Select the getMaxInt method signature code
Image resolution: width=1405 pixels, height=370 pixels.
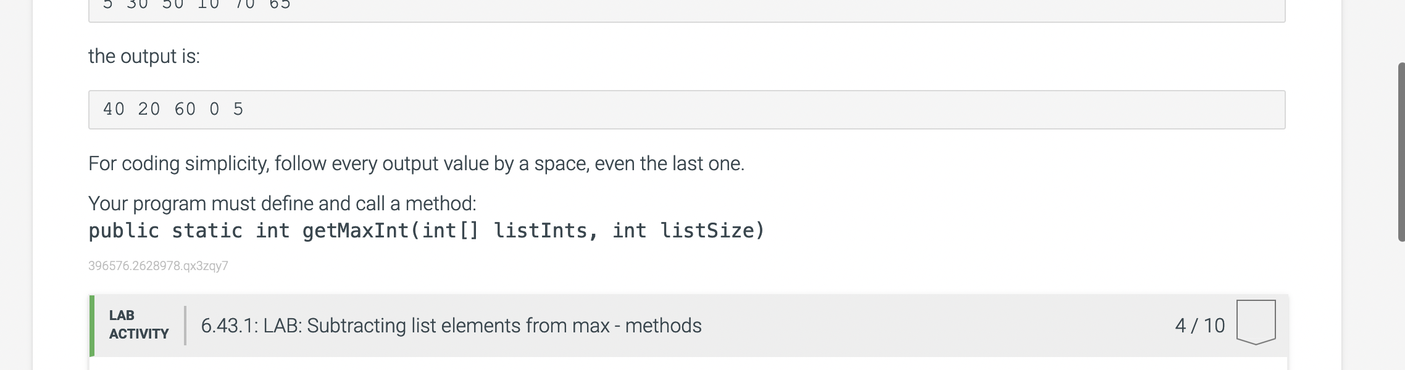(x=426, y=230)
